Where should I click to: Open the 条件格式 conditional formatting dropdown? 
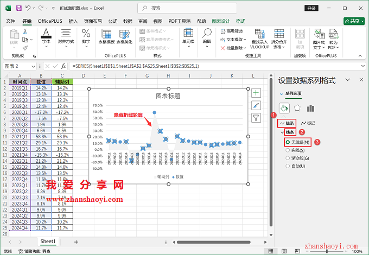(152, 31)
